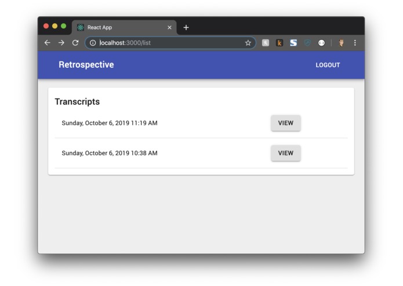Show site info via the circled-i icon
The height and width of the screenshot is (286, 403).
pyautogui.click(x=93, y=43)
